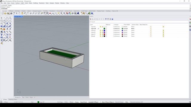Click Record History in status bar
The image size is (191, 107).
click(x=119, y=102)
